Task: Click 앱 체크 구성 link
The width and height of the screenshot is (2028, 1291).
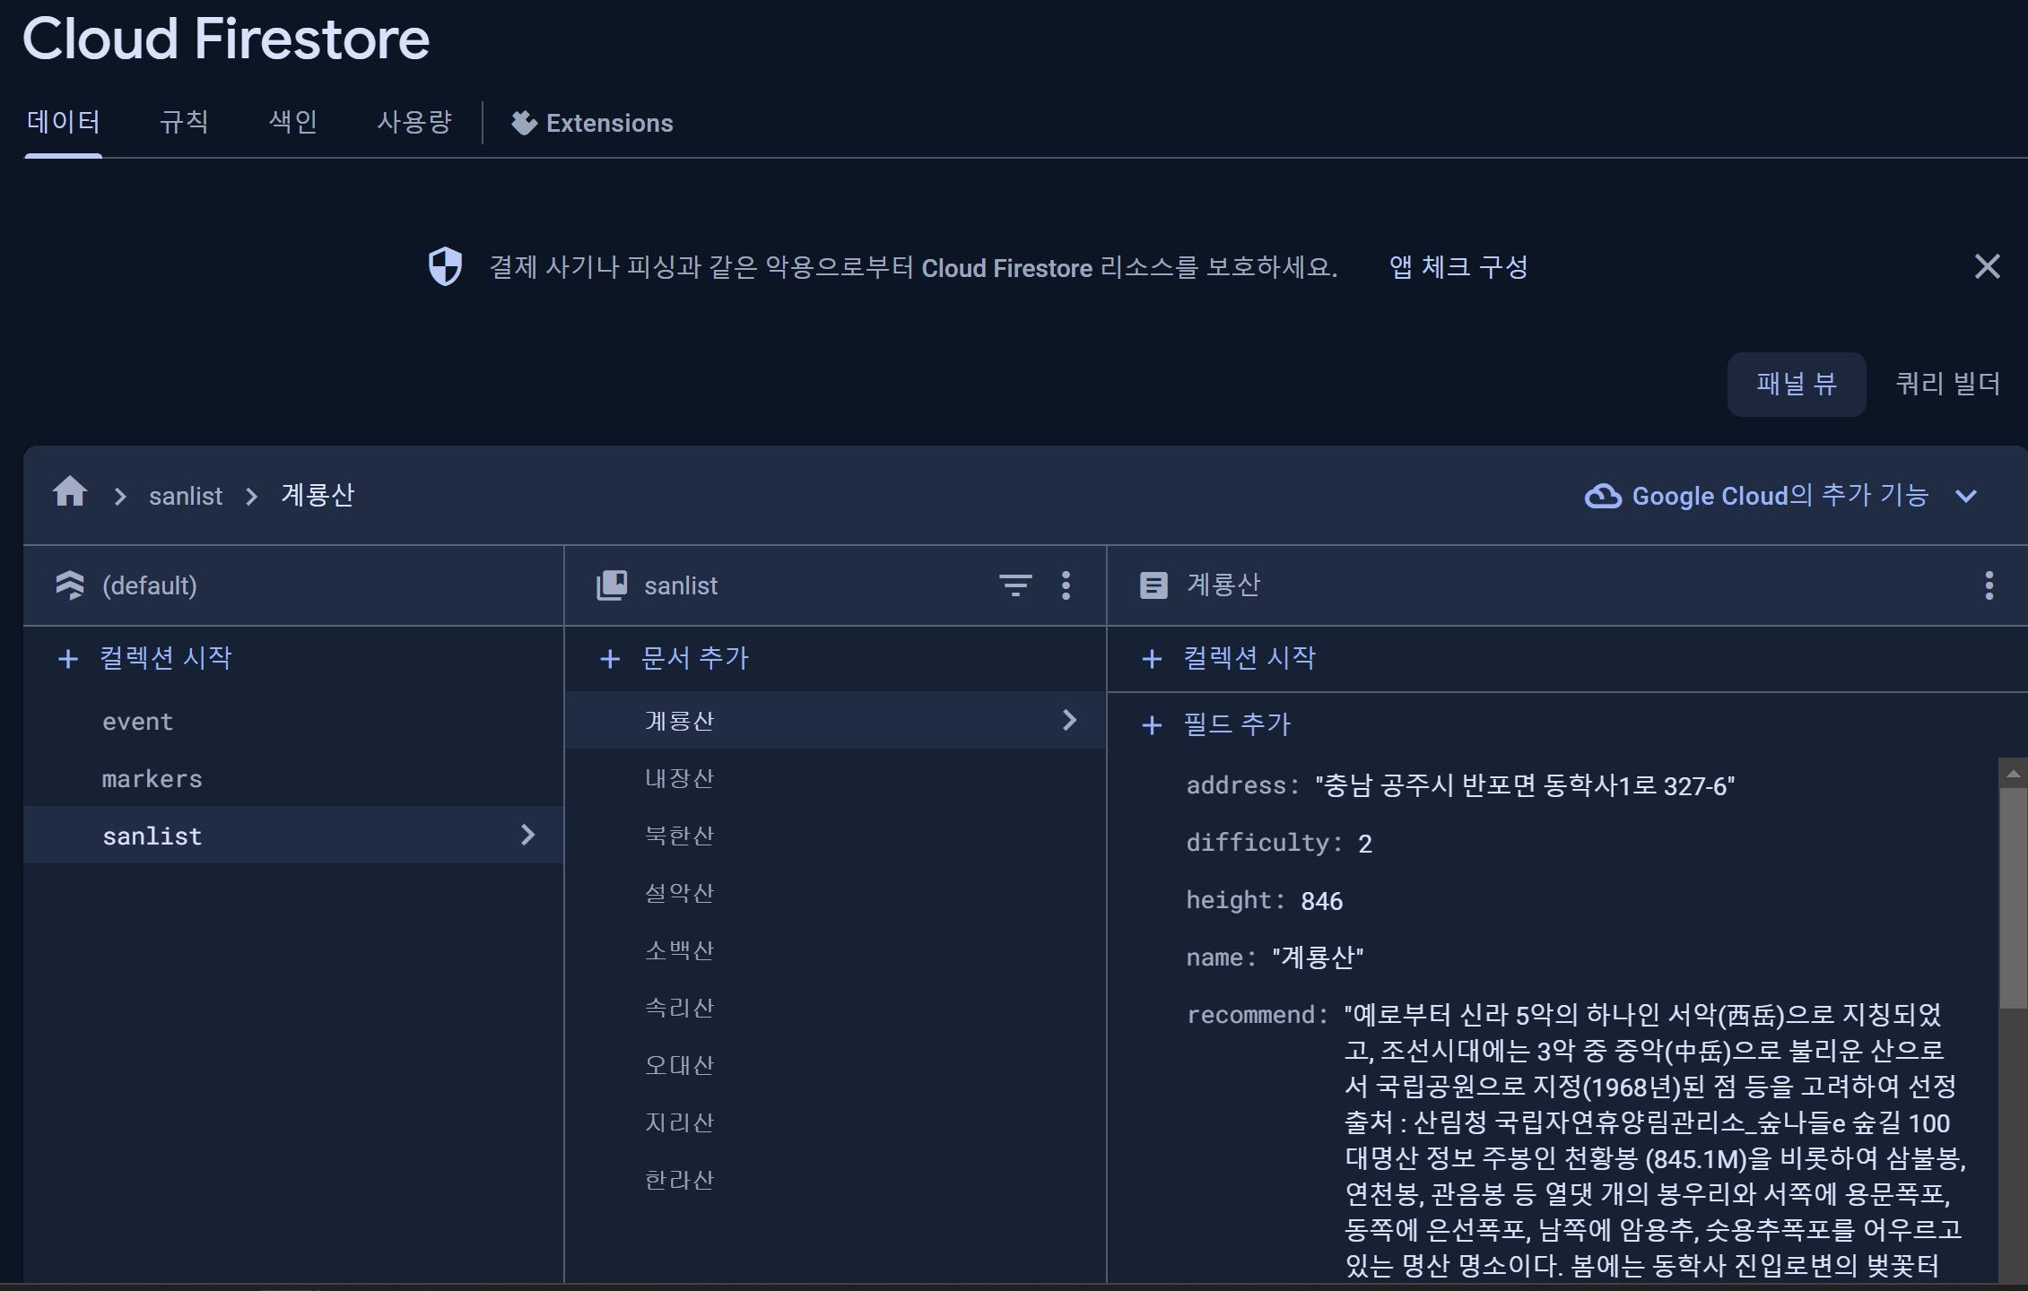Action: [1458, 266]
